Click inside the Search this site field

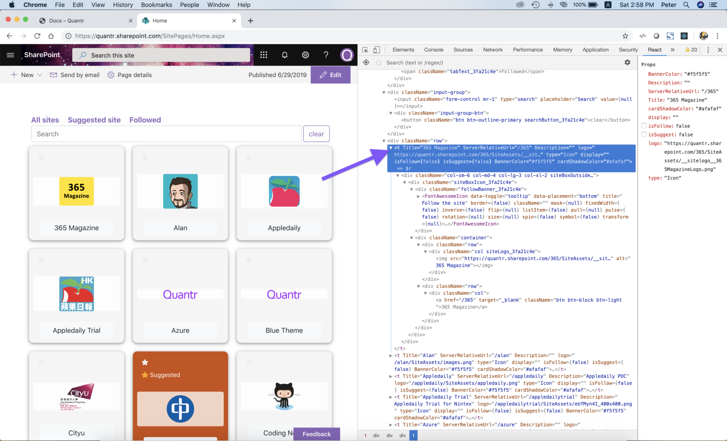(x=162, y=55)
